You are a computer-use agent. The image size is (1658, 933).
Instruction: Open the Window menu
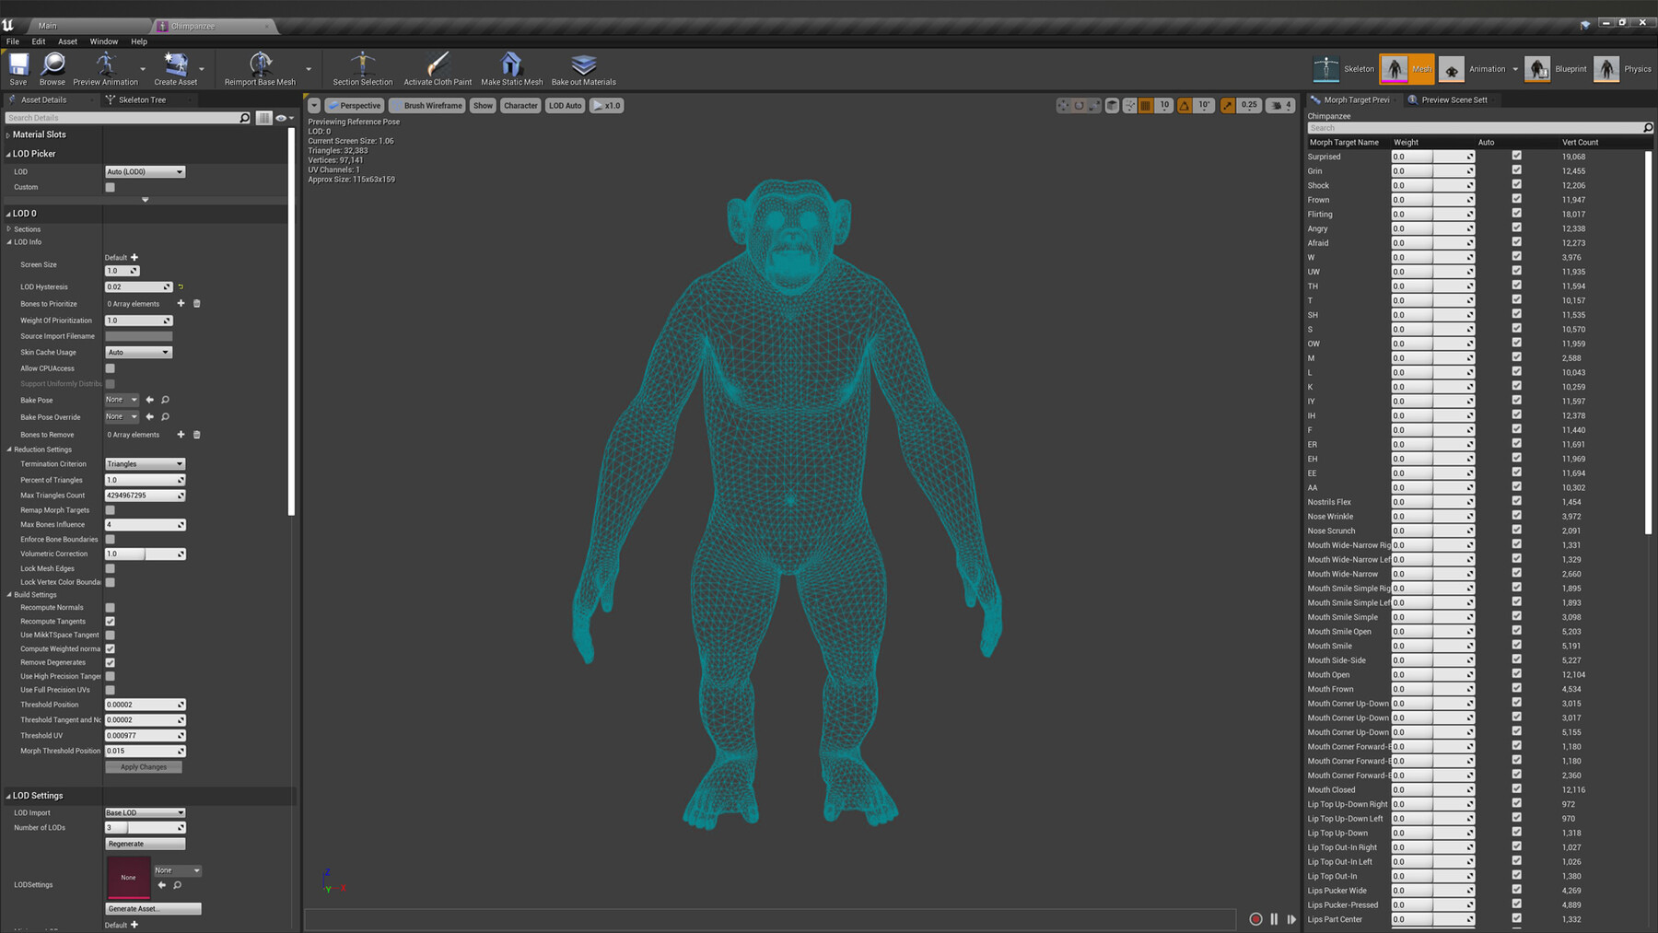click(x=103, y=41)
